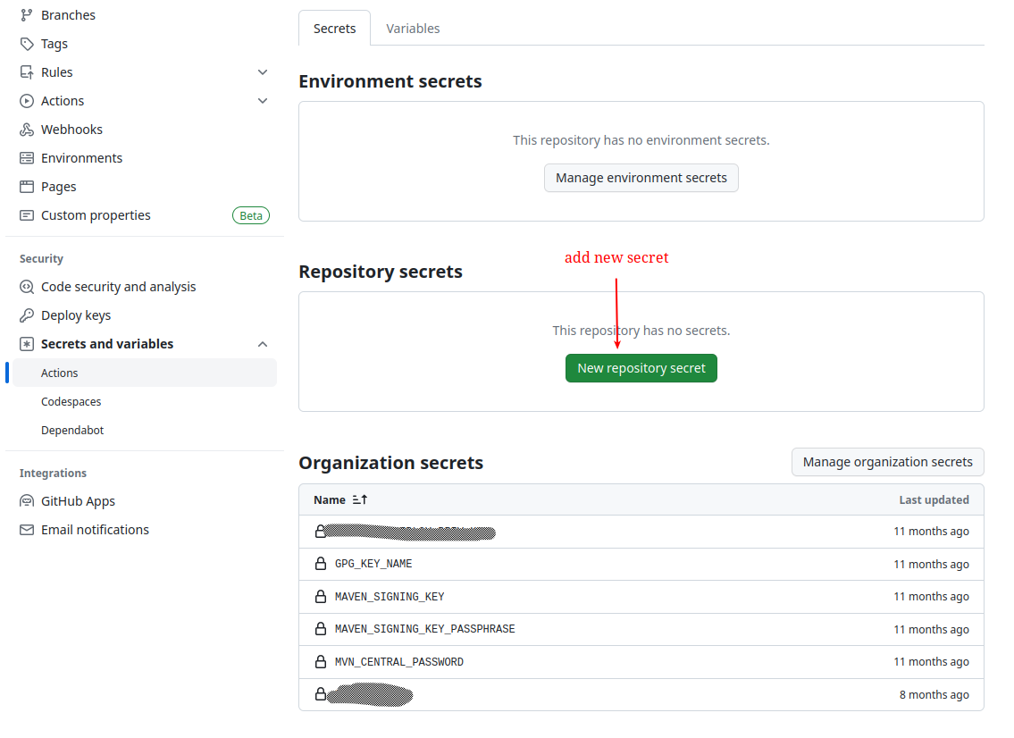Screen dimensions: 1014x738
Task: Expand the Actions section chevron
Action: [263, 101]
